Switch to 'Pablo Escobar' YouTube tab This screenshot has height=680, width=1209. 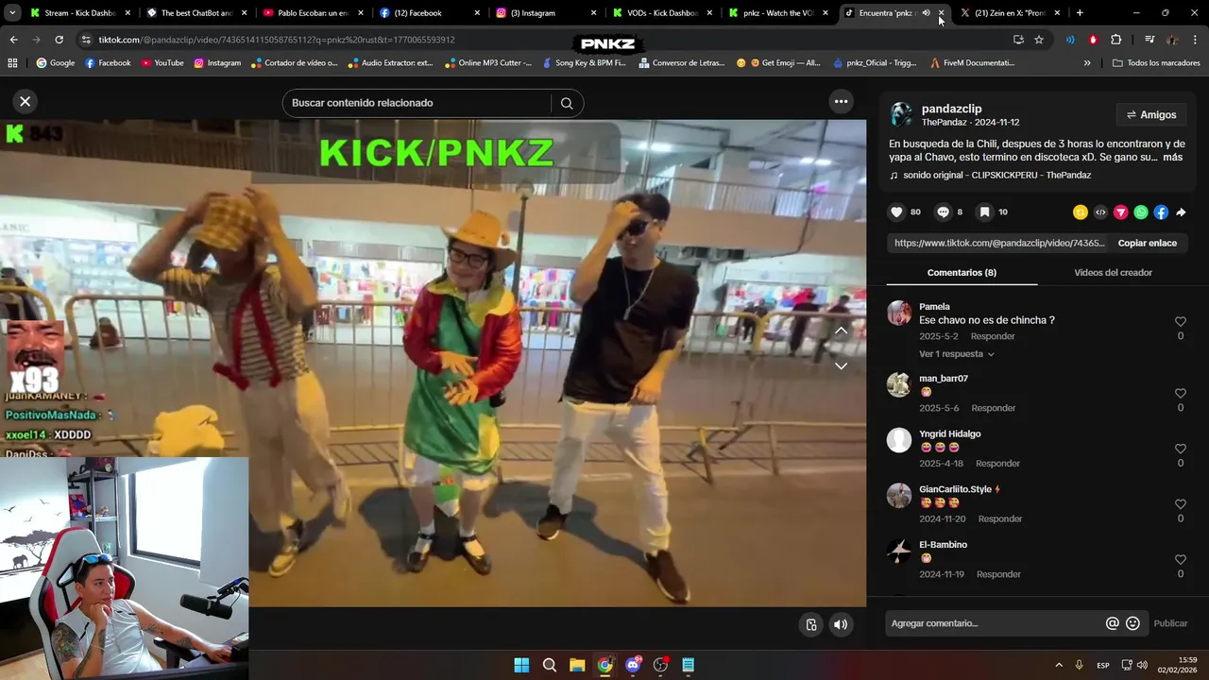(313, 13)
